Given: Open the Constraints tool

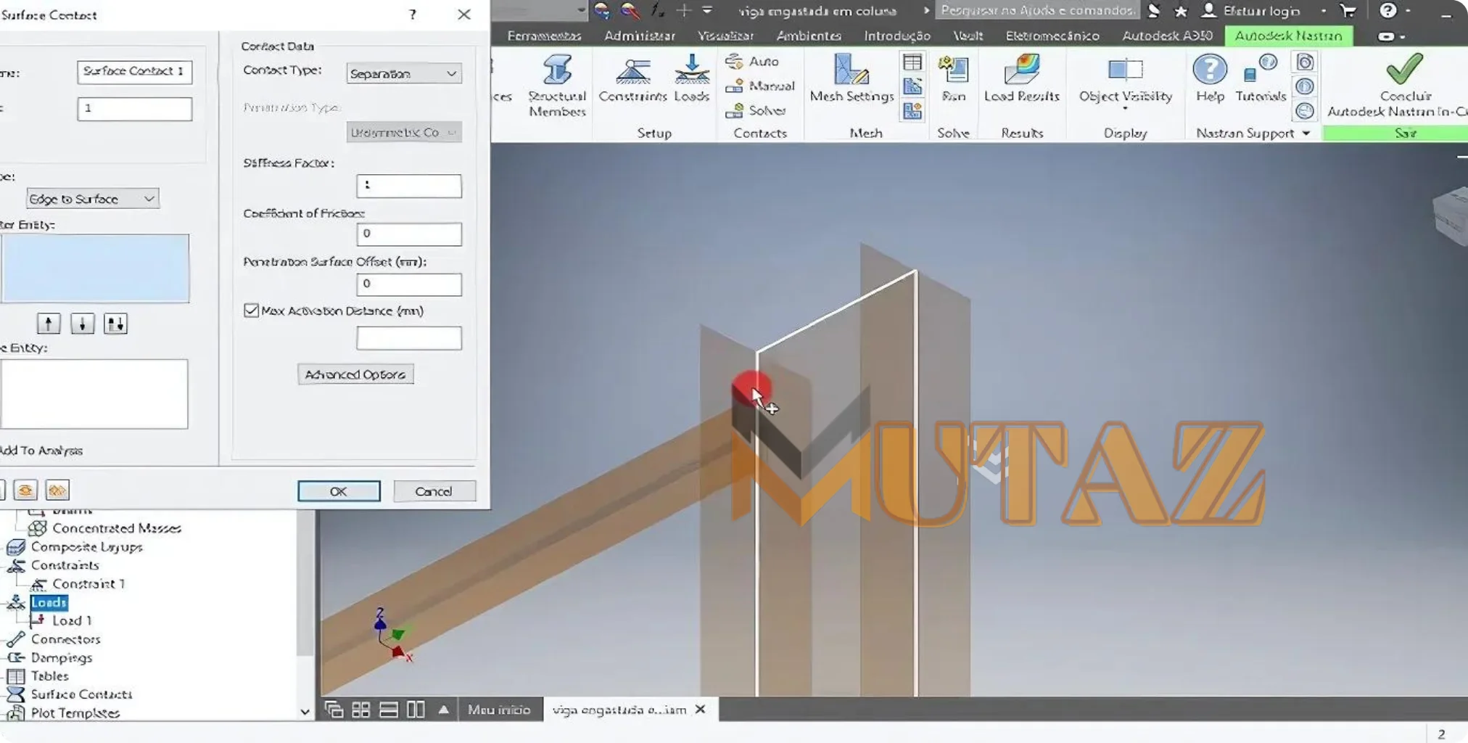Looking at the screenshot, I should 632,78.
